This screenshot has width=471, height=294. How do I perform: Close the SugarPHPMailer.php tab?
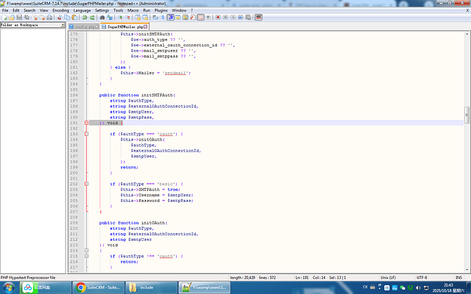[x=147, y=27]
